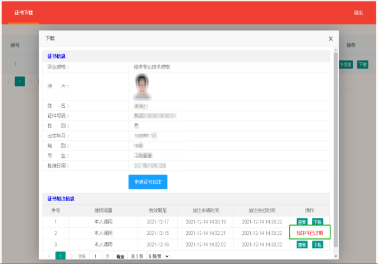Click the 经济专业技术资格 value
378x264 pixels.
pyautogui.click(x=151, y=67)
